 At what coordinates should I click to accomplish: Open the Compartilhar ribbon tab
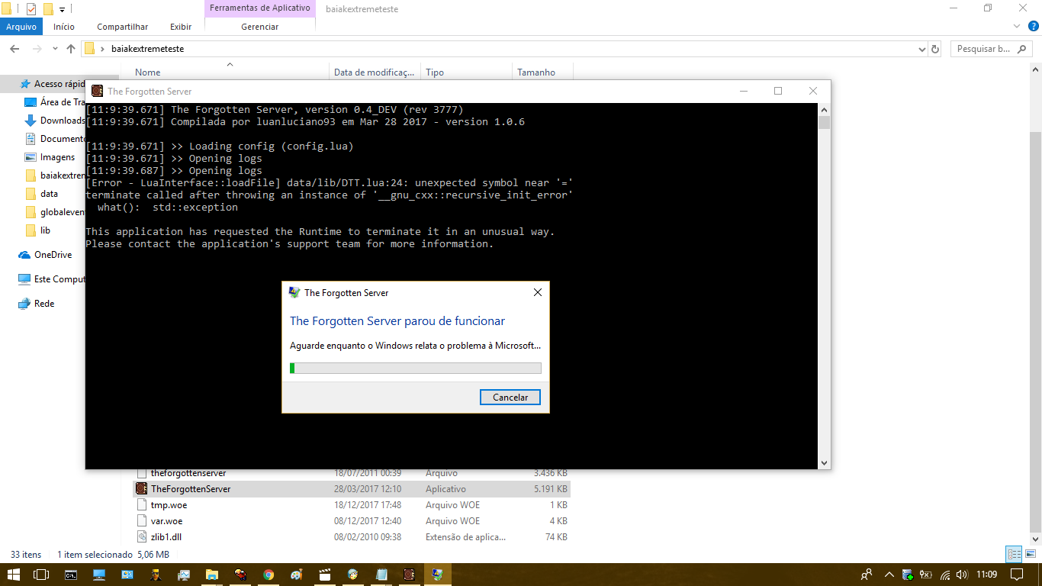[x=122, y=27]
